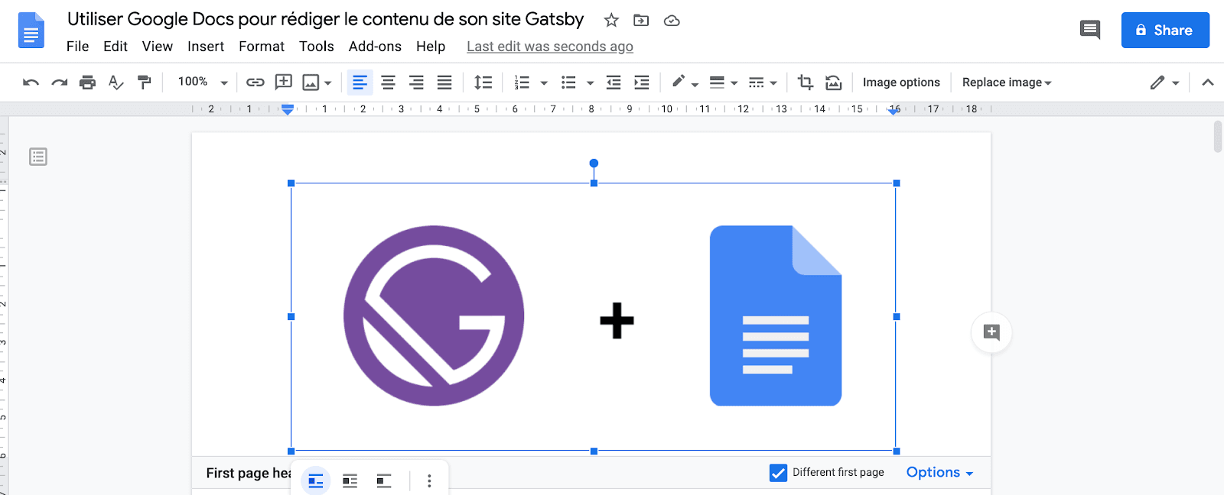Image resolution: width=1224 pixels, height=495 pixels.
Task: Click the image rotation handle
Action: click(x=594, y=163)
